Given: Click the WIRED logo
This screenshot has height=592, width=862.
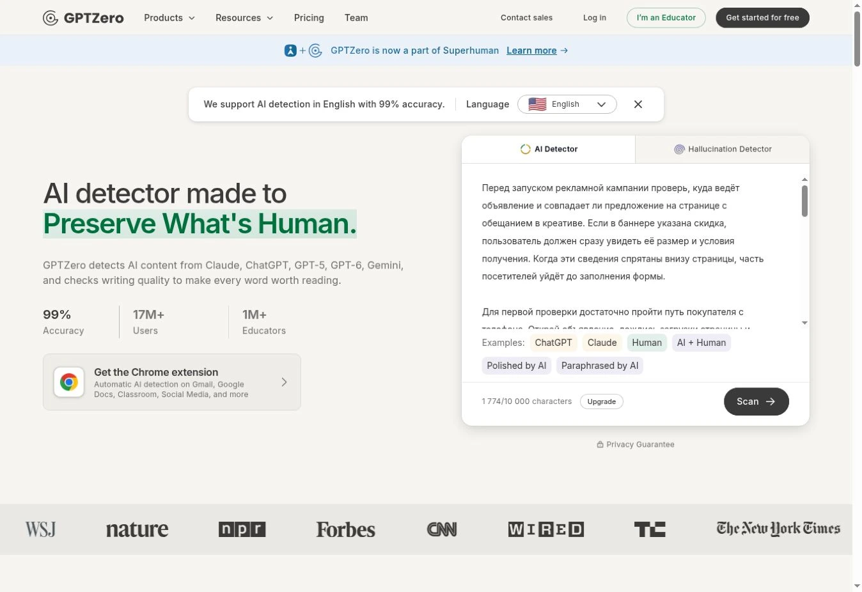Looking at the screenshot, I should pyautogui.click(x=546, y=529).
